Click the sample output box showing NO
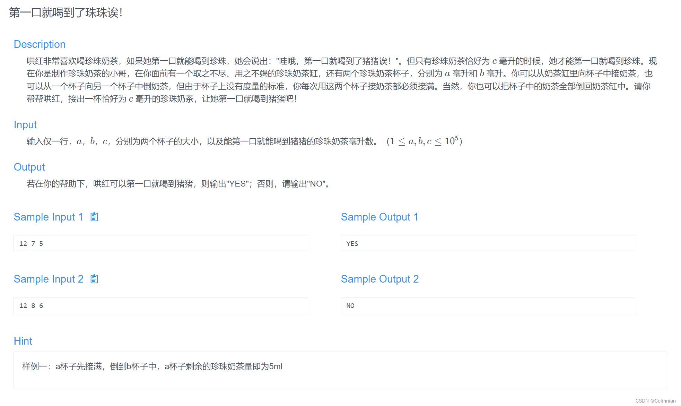The height and width of the screenshot is (406, 681). (x=488, y=306)
